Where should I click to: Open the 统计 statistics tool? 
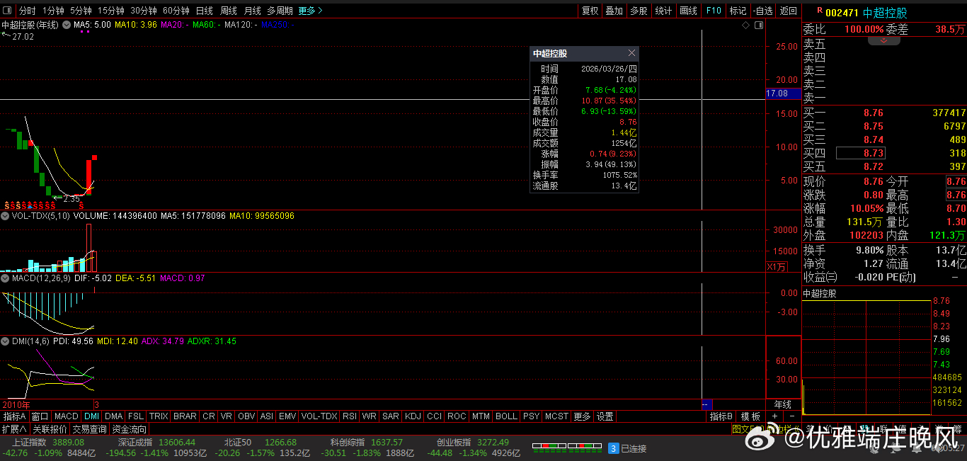pyautogui.click(x=663, y=11)
